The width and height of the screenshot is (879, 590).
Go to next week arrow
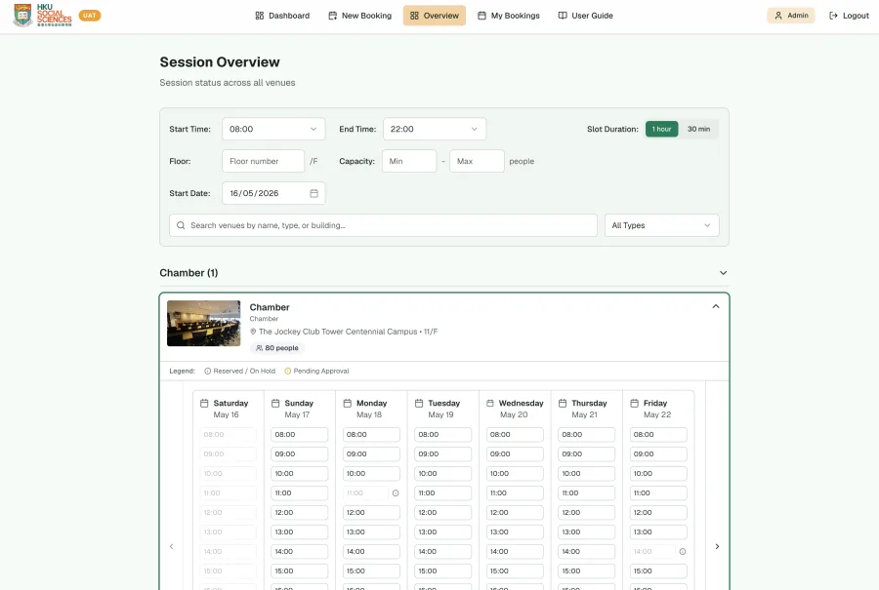(x=717, y=546)
